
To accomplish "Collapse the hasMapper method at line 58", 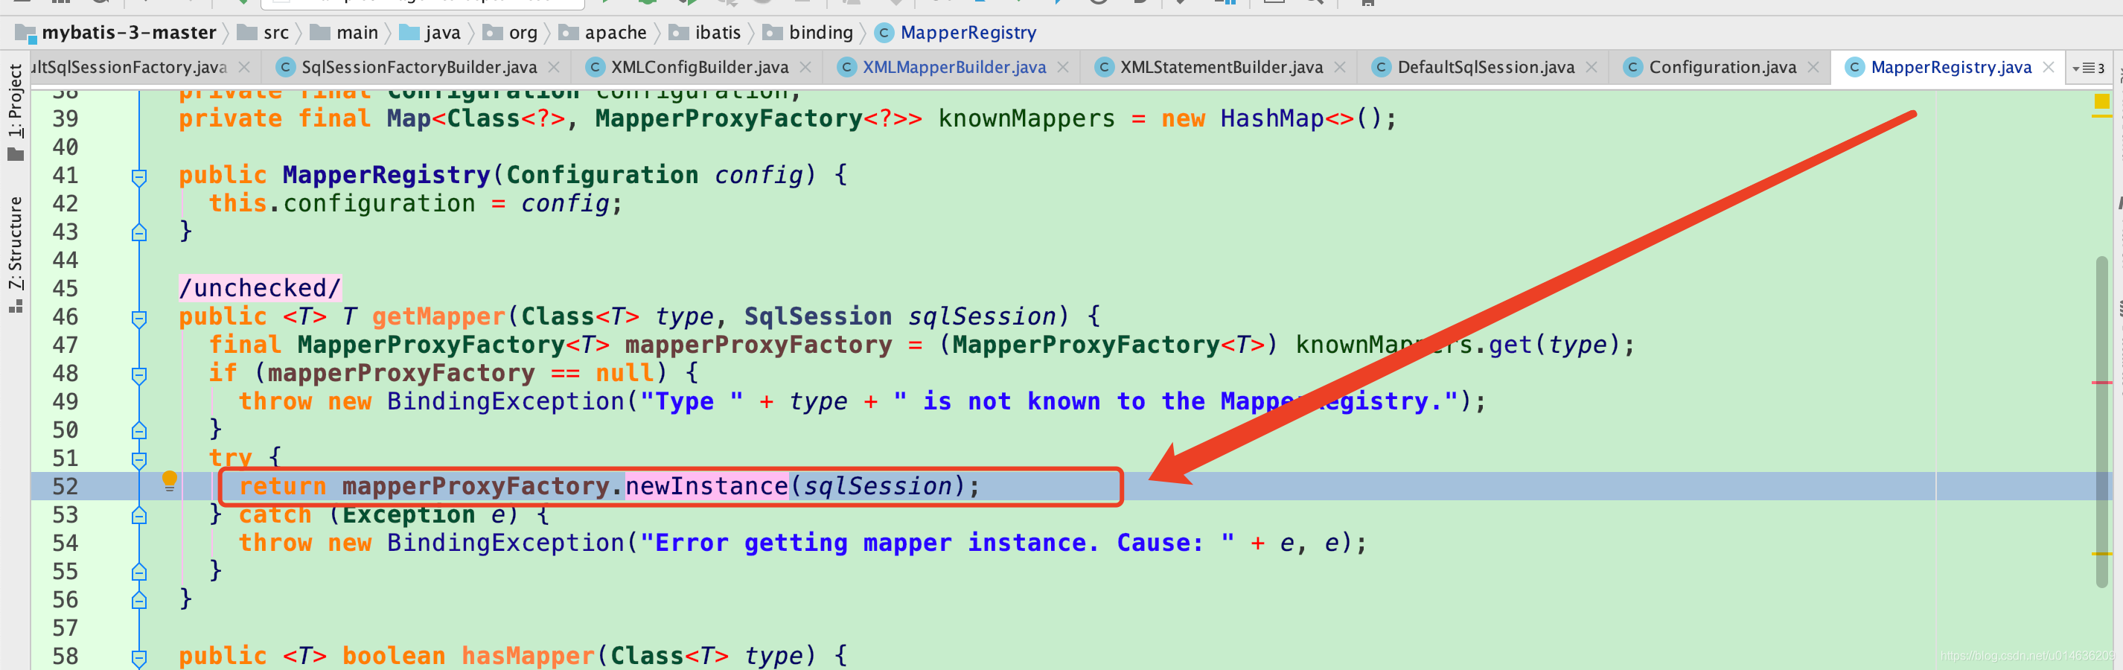I will tap(139, 657).
